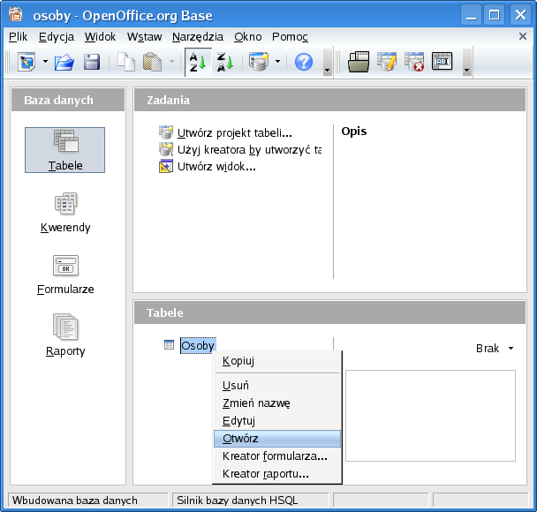
Task: Select Kwerendy in database pane
Action: (65, 213)
